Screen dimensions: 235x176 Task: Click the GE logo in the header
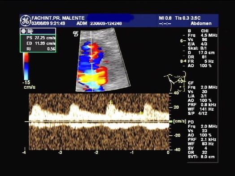26,21
